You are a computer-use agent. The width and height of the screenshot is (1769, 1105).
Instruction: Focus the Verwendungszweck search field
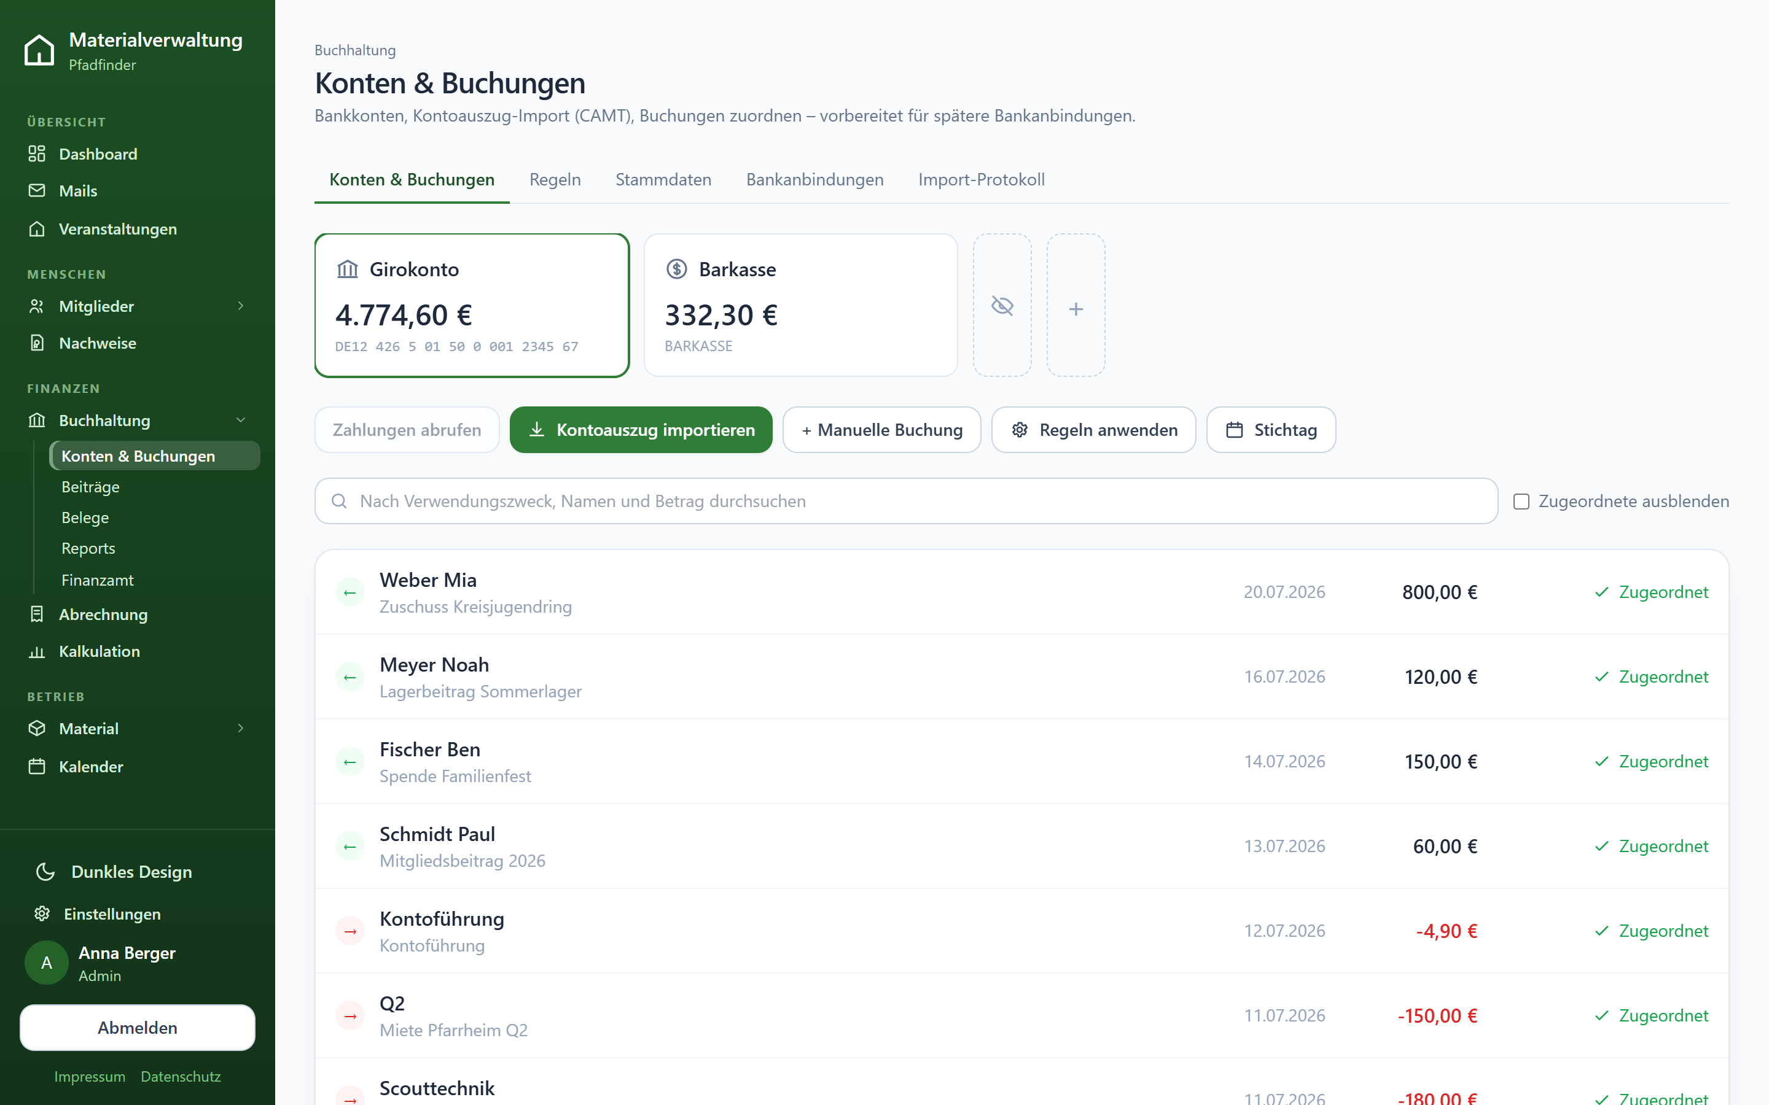tap(907, 502)
